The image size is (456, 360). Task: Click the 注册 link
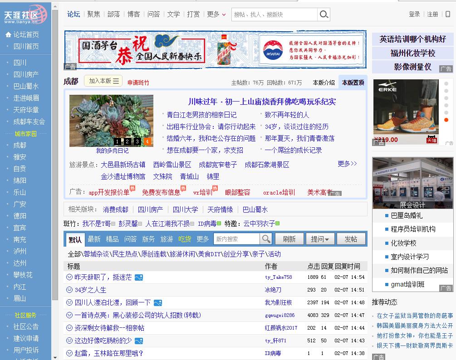pos(432,14)
